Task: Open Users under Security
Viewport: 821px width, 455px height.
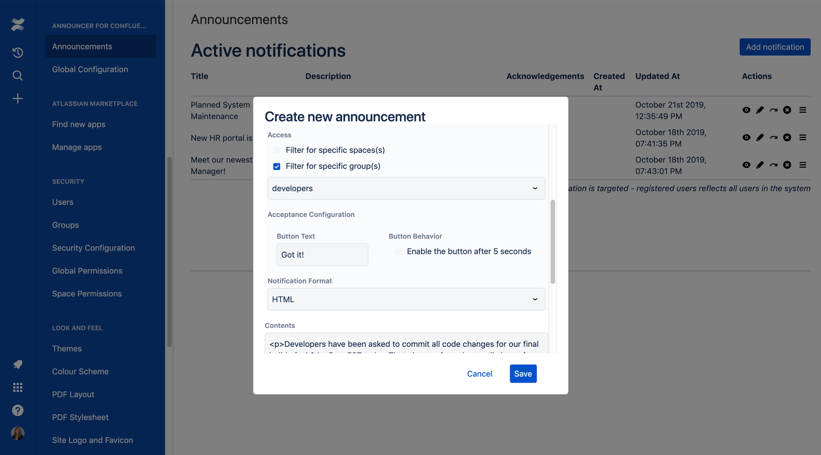Action: [x=63, y=202]
